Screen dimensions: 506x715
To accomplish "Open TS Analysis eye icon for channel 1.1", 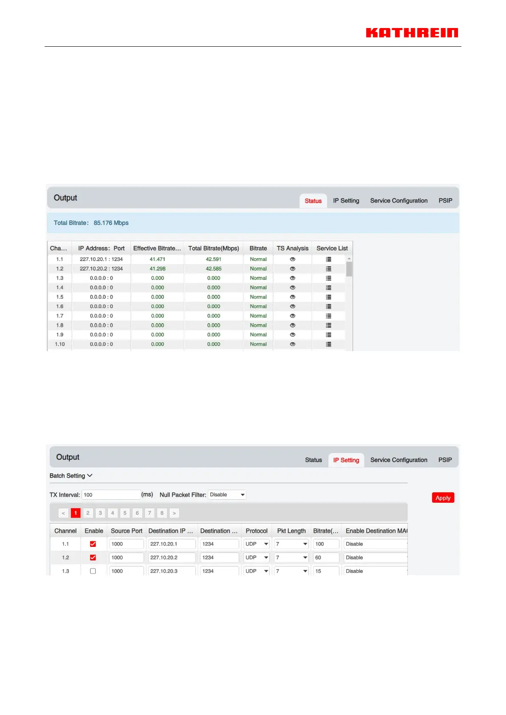I will click(292, 259).
